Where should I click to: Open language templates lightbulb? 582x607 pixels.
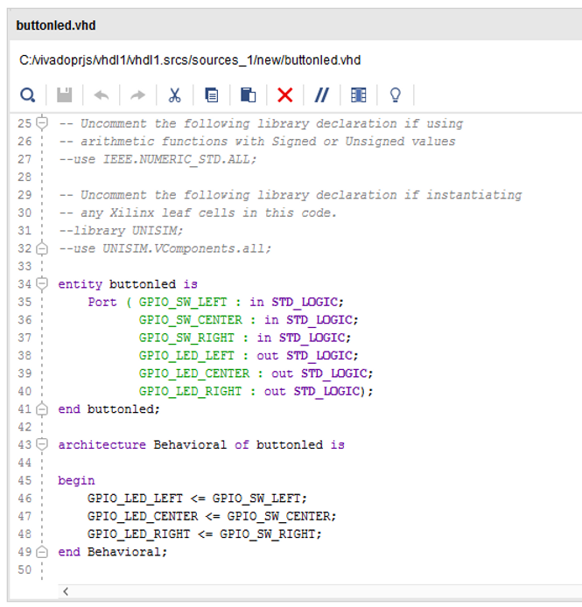pos(395,95)
